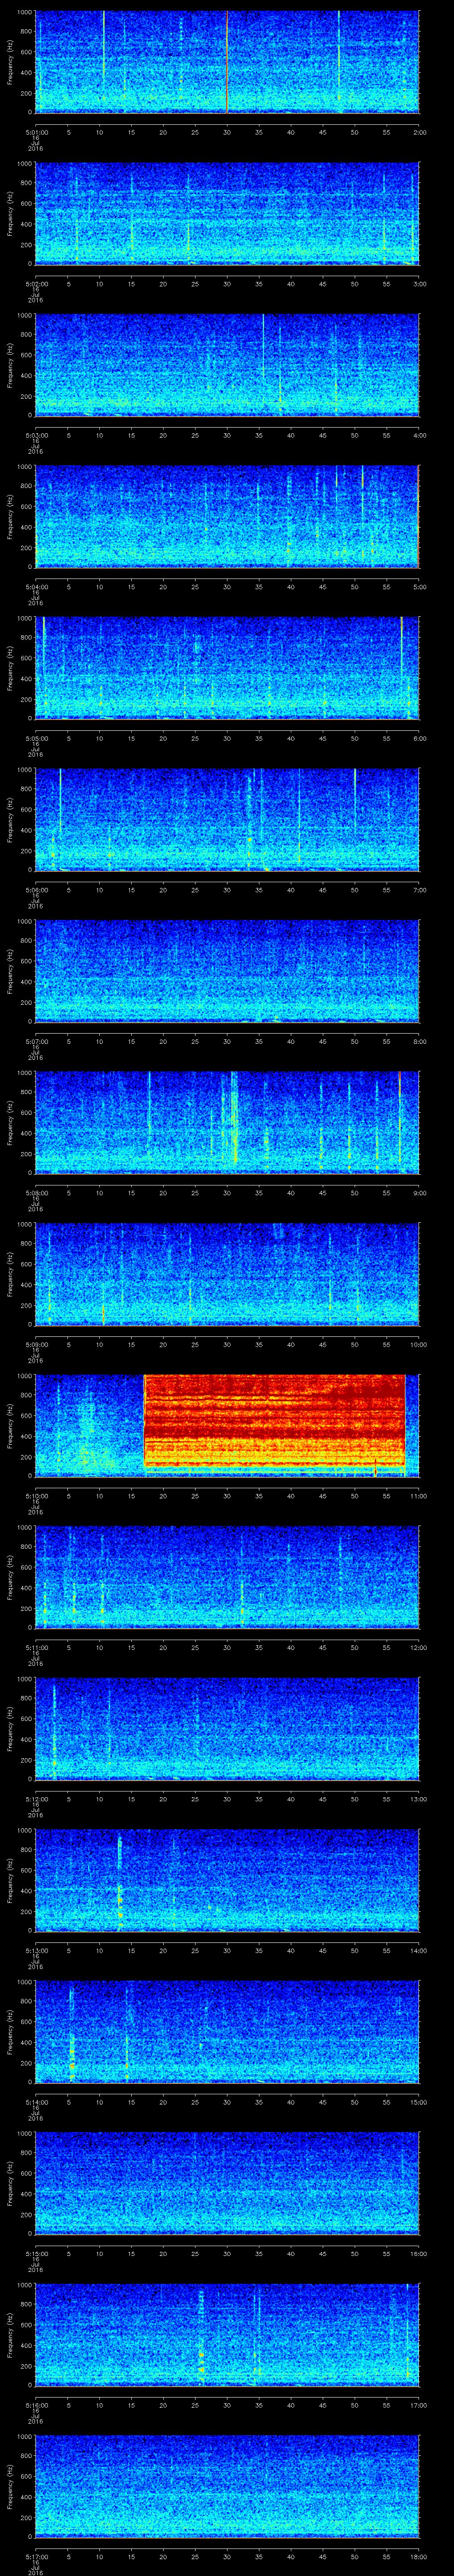Click the '5:02:00' start time label
Viewport: 454px width, 2576px height.
(36, 284)
